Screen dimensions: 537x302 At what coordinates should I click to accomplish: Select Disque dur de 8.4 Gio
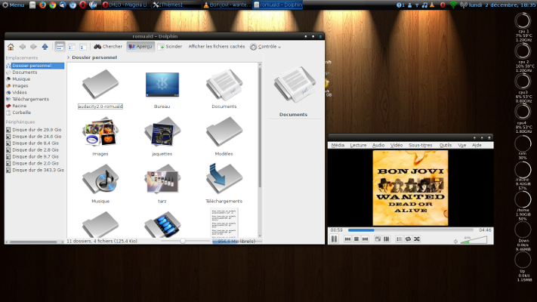[x=34, y=143]
